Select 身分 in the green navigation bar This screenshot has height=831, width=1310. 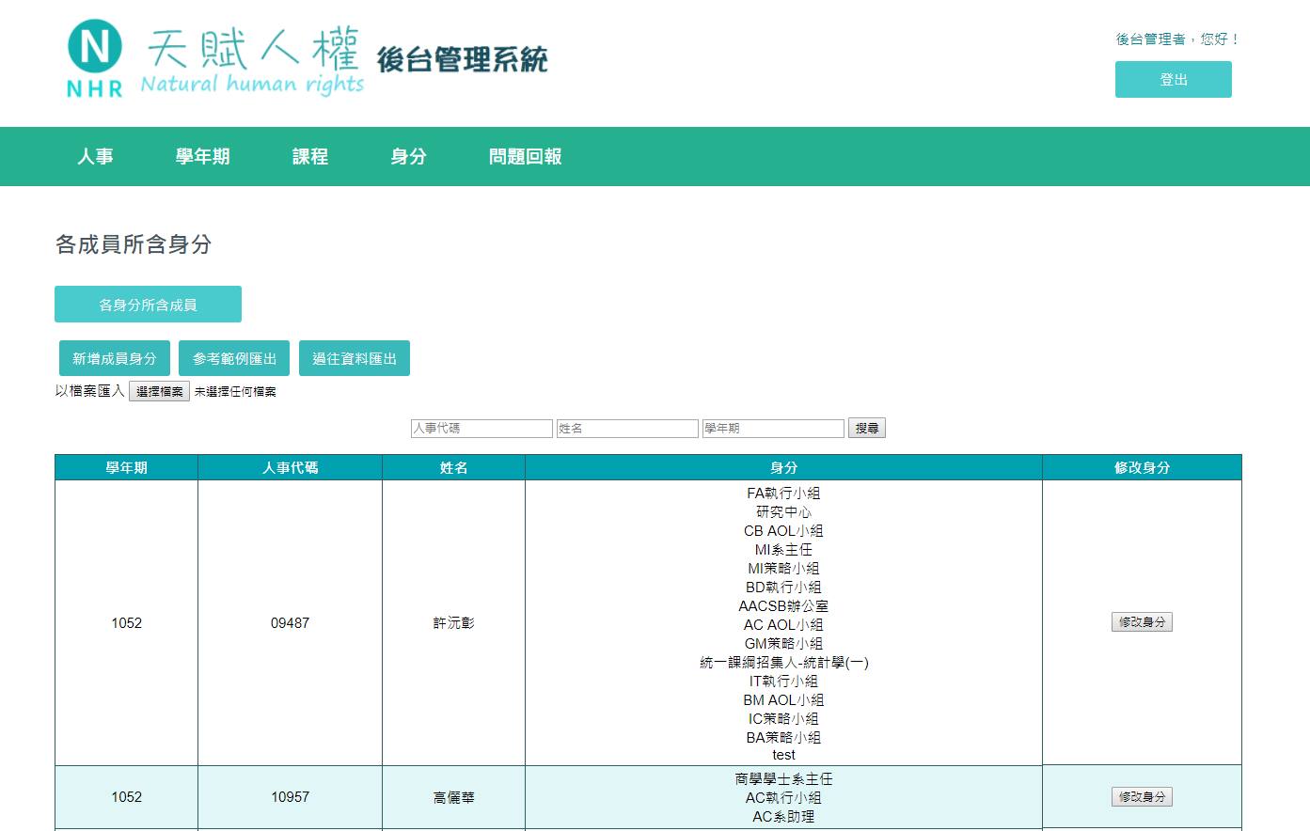[x=408, y=157]
